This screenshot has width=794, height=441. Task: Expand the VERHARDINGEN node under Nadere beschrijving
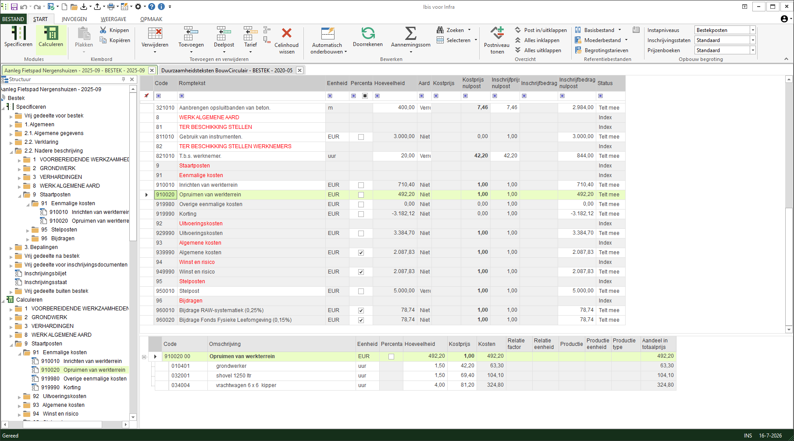tap(19, 178)
